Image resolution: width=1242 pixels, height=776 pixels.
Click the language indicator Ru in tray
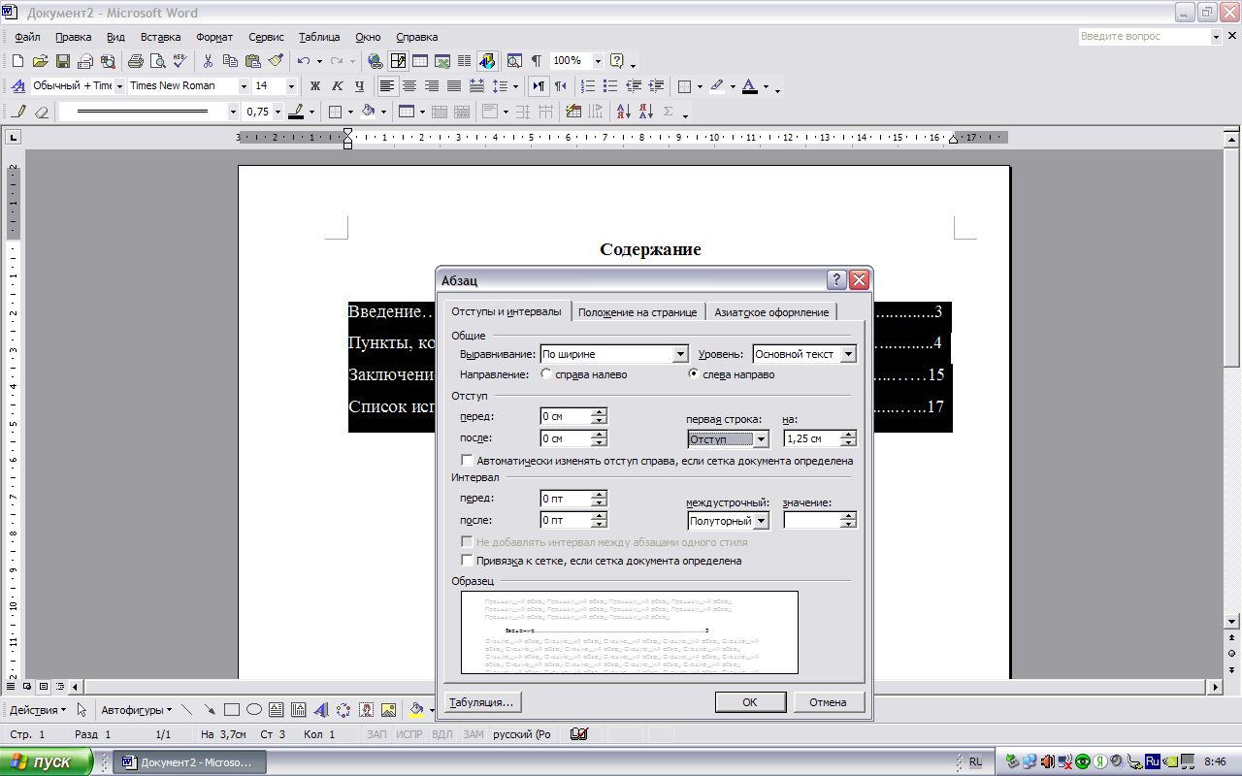[1153, 761]
